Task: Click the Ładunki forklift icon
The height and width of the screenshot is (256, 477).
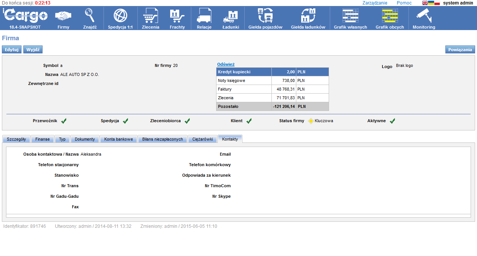Action: point(231,16)
